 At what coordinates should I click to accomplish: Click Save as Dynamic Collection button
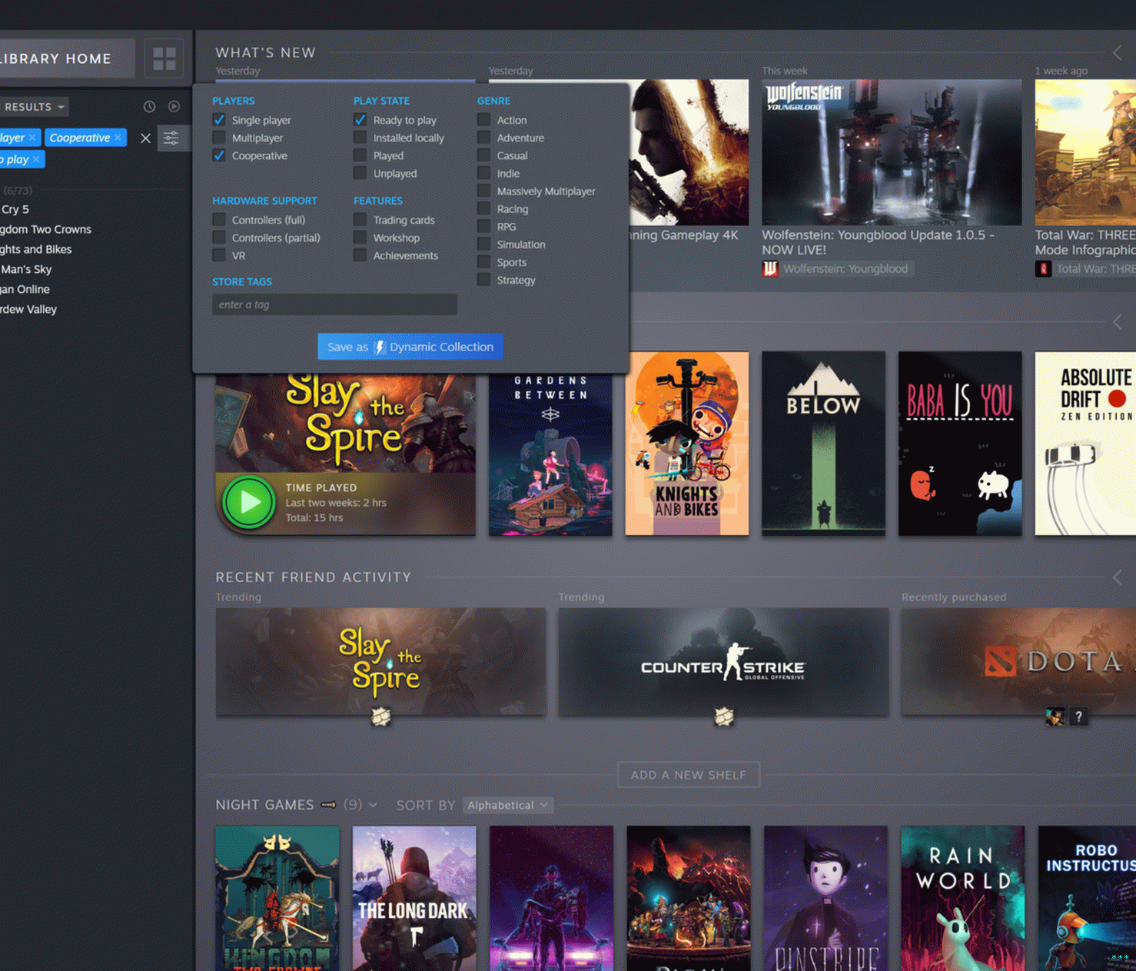point(410,347)
